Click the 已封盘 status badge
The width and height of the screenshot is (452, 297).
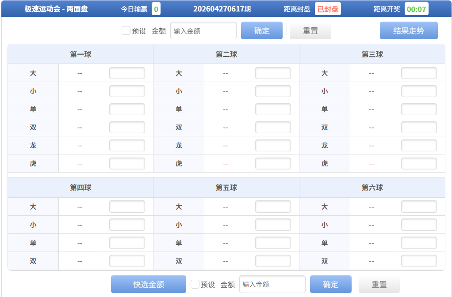[x=328, y=9]
